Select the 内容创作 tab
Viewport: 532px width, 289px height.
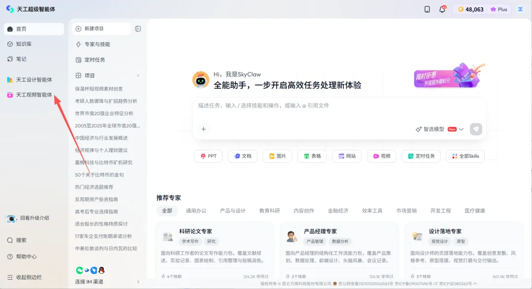(303, 211)
